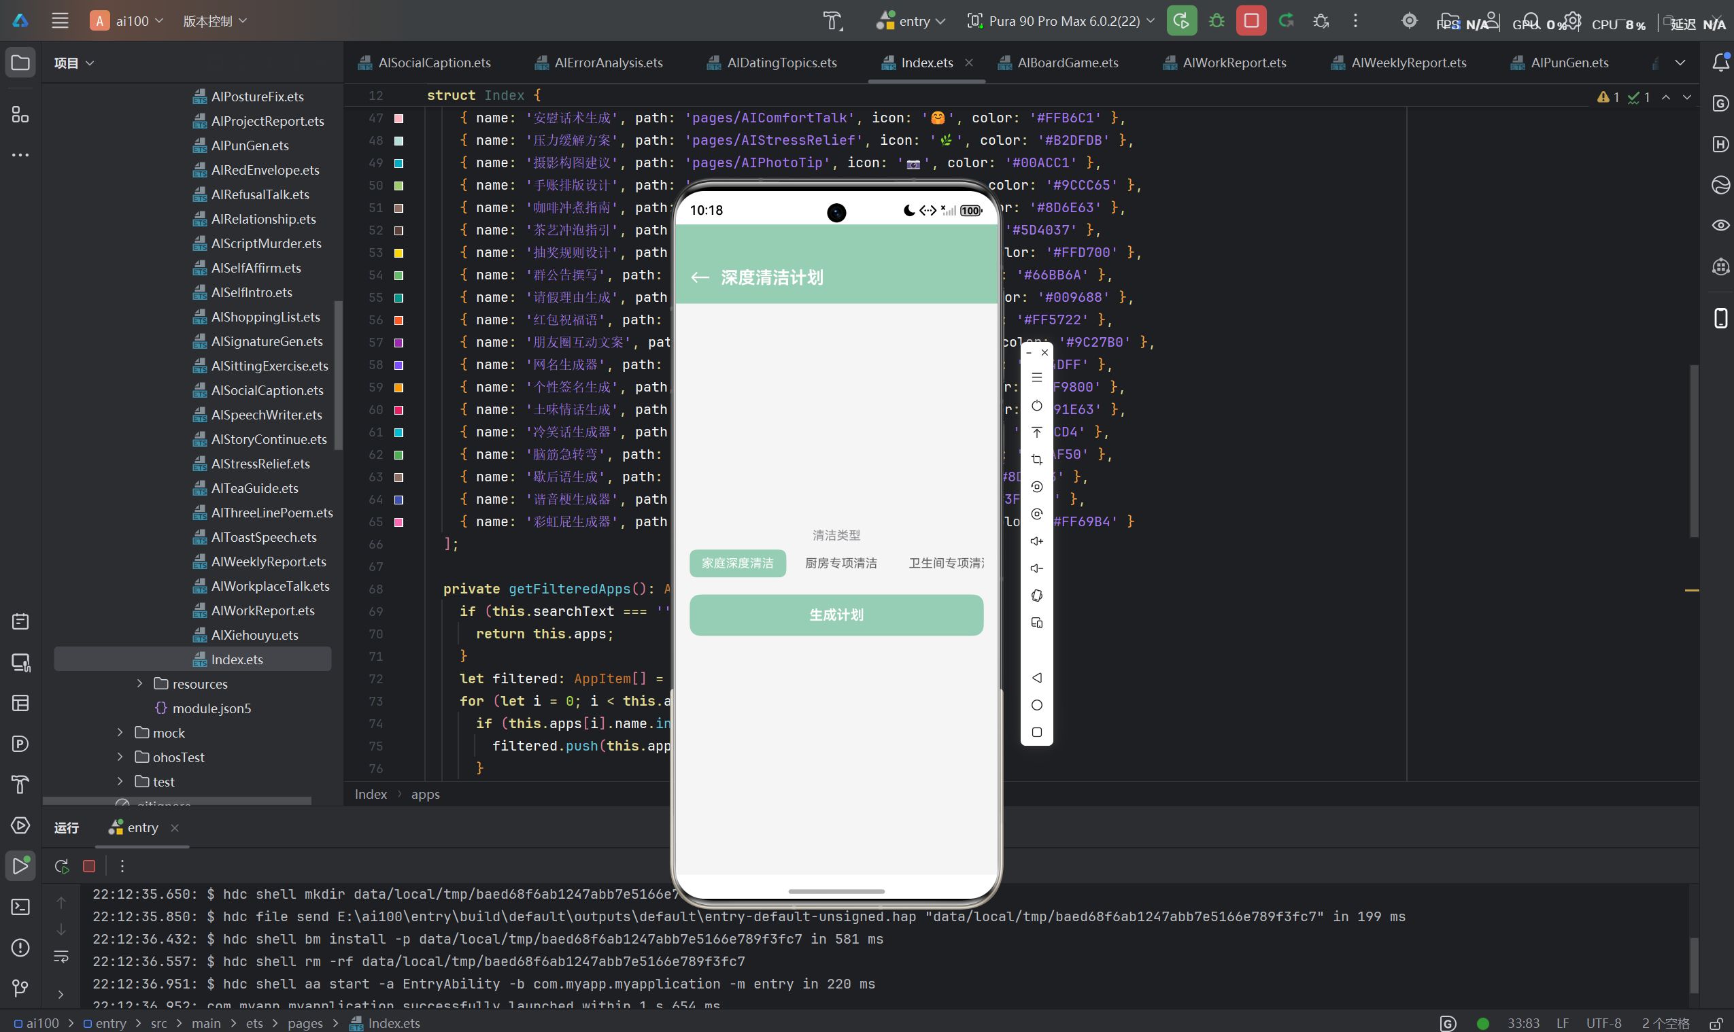Open the 项目 view selector dropdown
1734x1032 pixels.
(x=73, y=63)
